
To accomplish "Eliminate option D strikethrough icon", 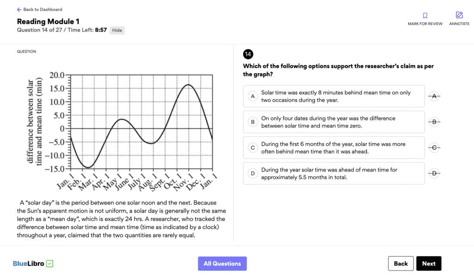I will (x=434, y=173).
